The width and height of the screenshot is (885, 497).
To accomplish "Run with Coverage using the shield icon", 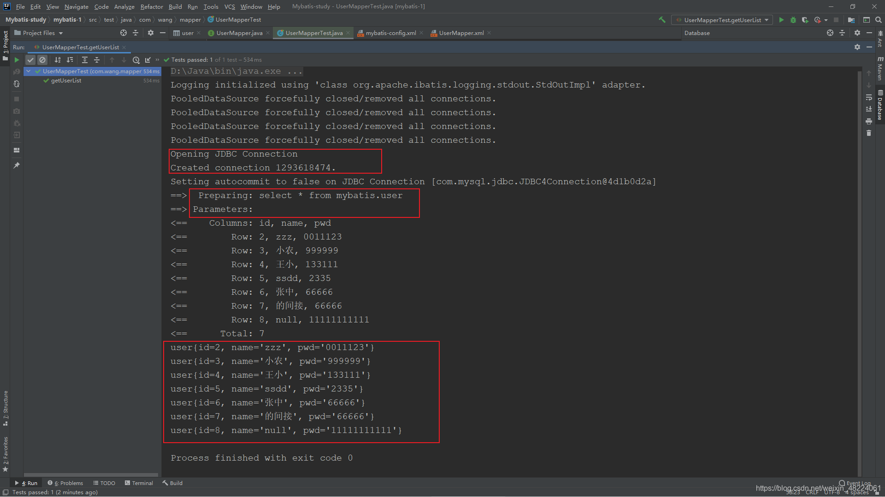I will click(805, 20).
